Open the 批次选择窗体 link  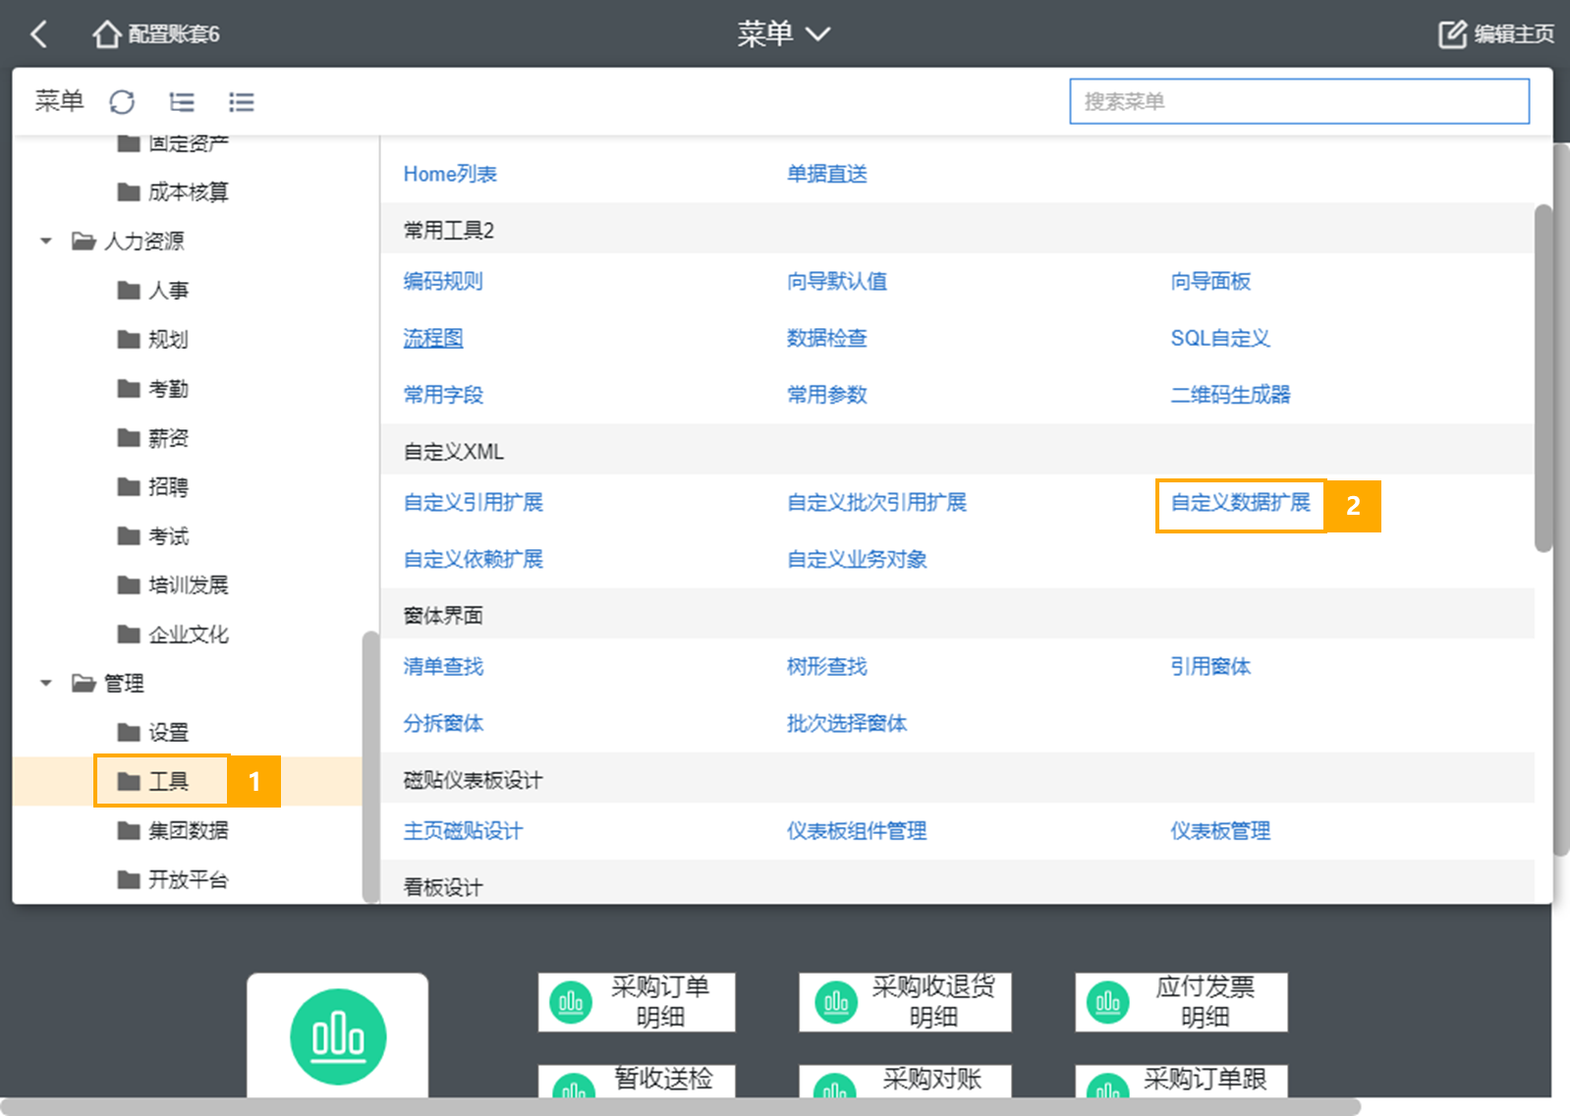click(847, 723)
